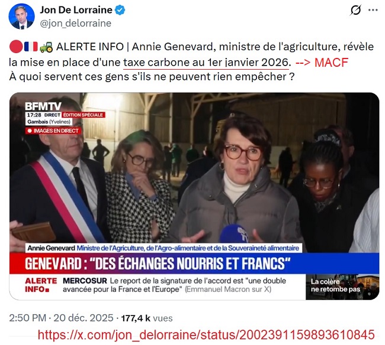Open the BFMTV video thumbnail

point(194,196)
